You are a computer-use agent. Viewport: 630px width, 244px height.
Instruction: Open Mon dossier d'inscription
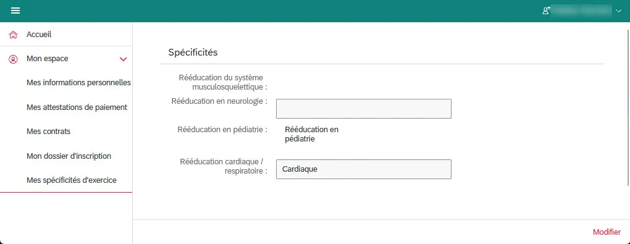69,156
